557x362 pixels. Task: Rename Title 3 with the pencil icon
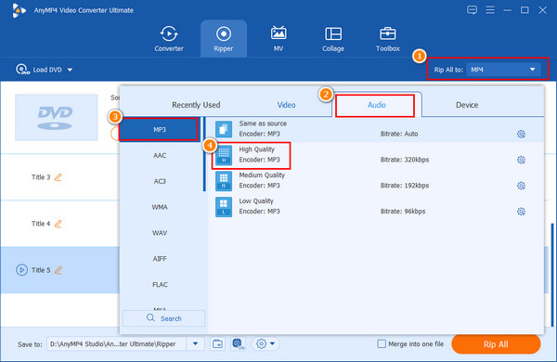coord(58,177)
